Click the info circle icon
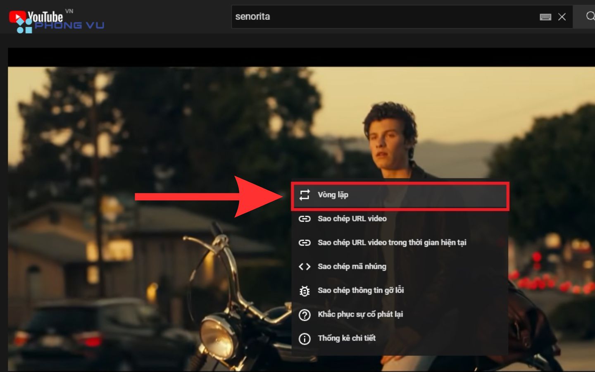 (305, 339)
